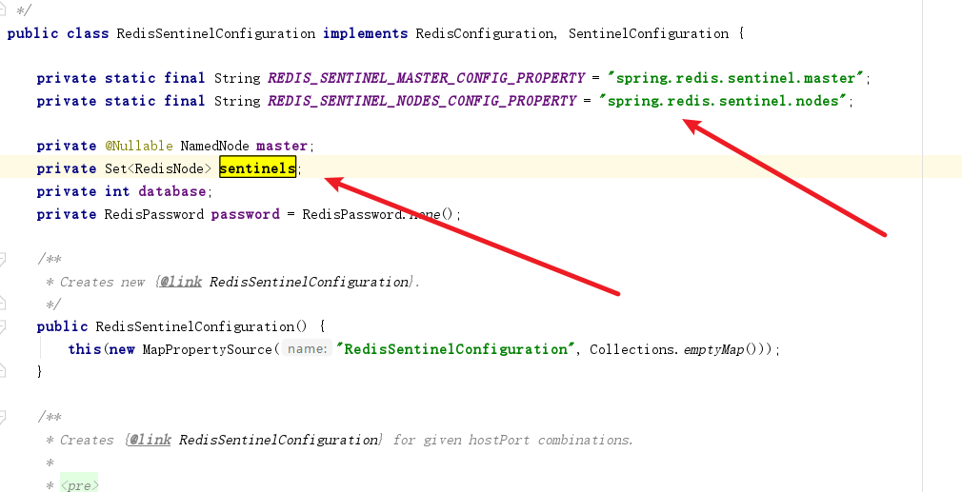This screenshot has width=962, height=492.
Task: Click the database field name
Action: pyautogui.click(x=171, y=191)
